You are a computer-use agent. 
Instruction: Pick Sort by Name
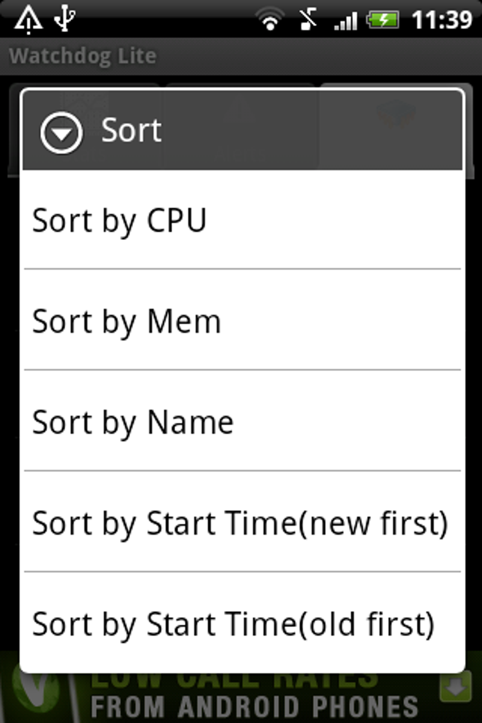click(242, 422)
